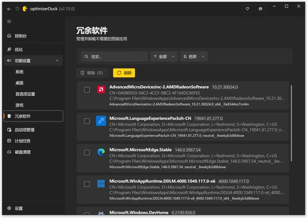The width and height of the screenshot is (307, 218).
Task: Click the yellow 刷新 button
Action: pos(124,73)
